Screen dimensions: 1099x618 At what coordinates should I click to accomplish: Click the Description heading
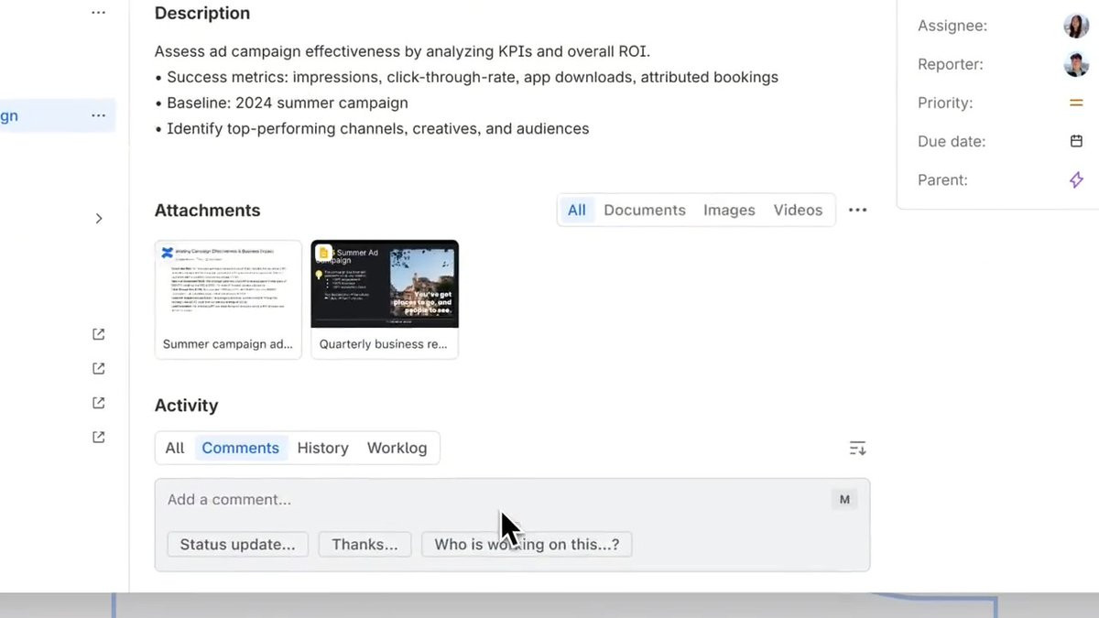pos(202,14)
